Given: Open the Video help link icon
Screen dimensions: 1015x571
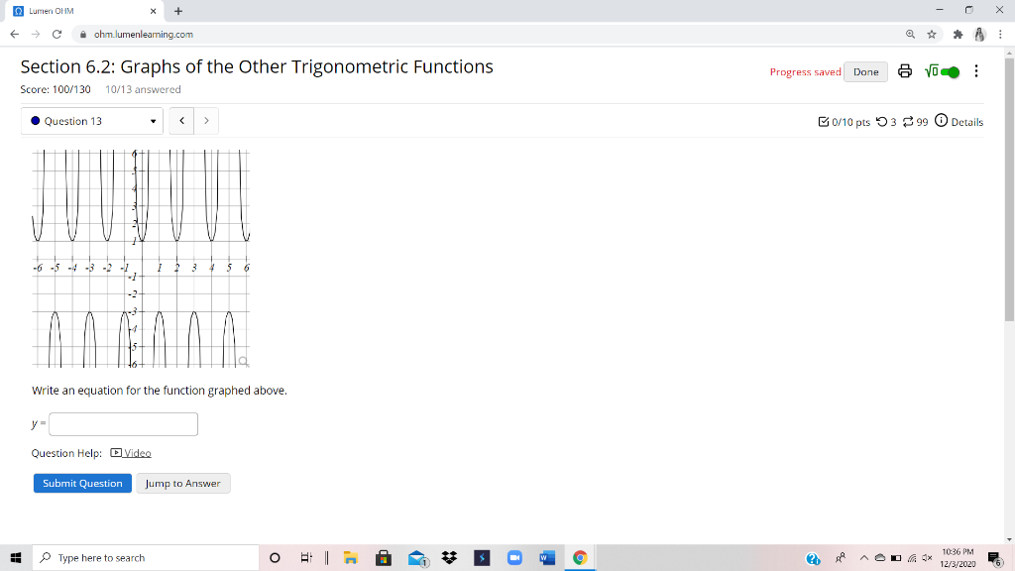Looking at the screenshot, I should pos(116,452).
